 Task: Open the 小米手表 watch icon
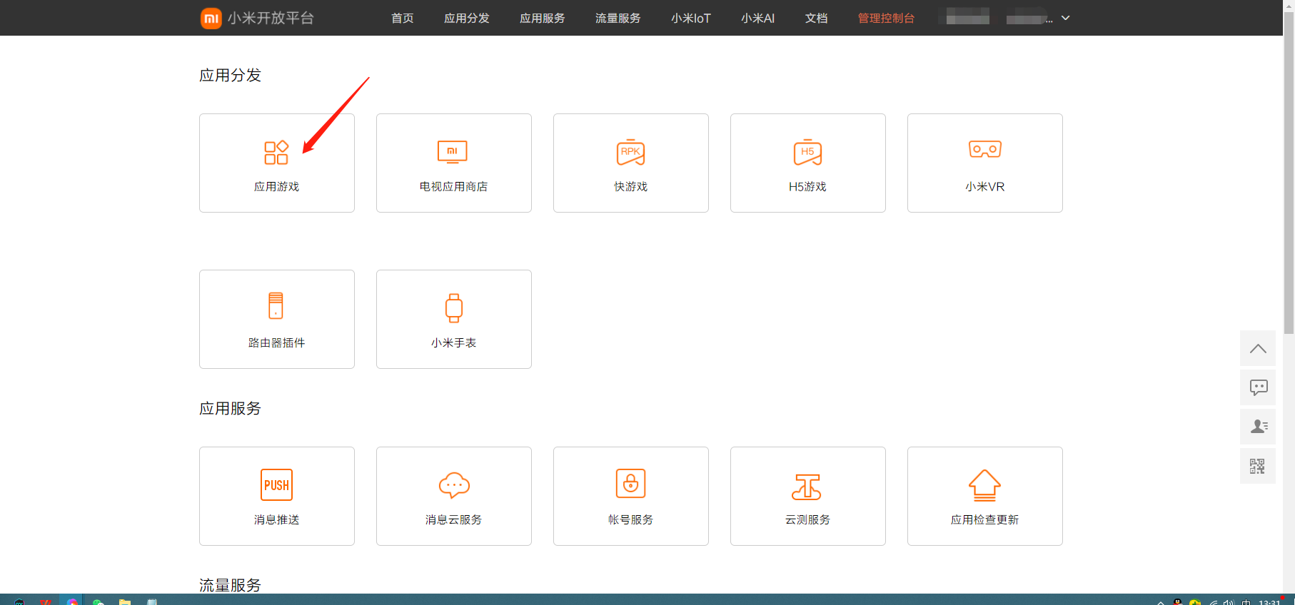(453, 307)
